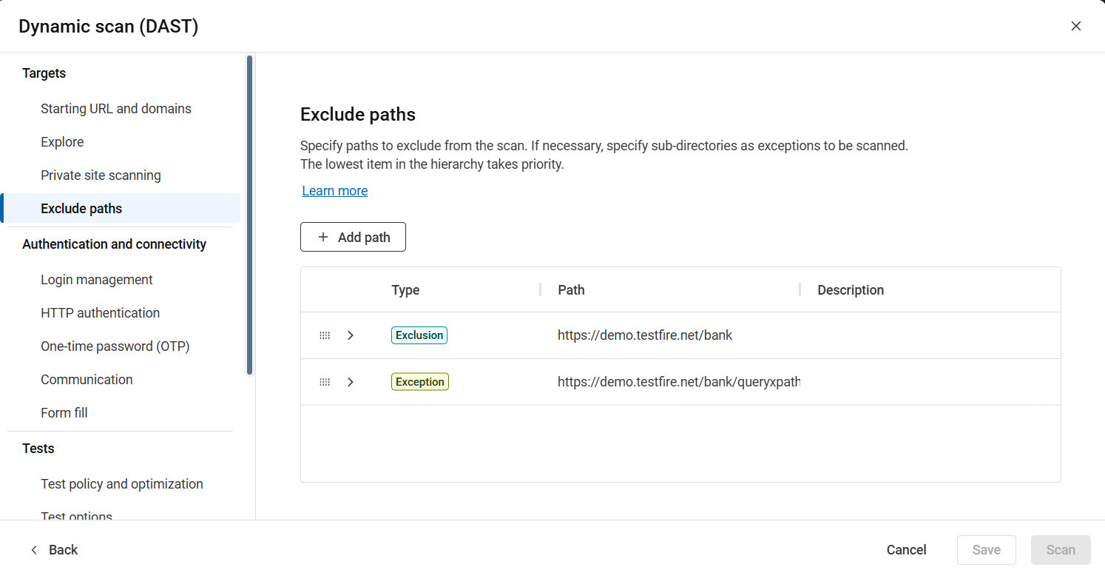This screenshot has width=1105, height=570.
Task: Click the back chevron next to Back
Action: pos(34,549)
